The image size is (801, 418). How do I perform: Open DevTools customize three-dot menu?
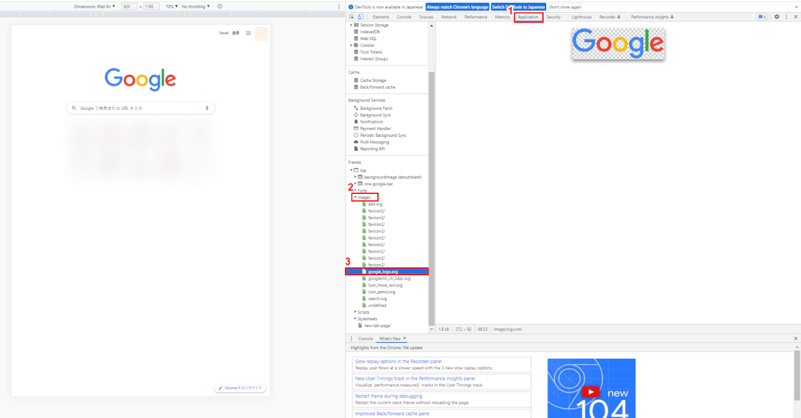(786, 17)
